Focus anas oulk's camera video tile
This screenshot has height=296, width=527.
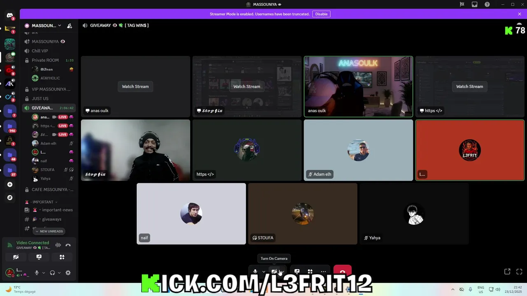(358, 87)
